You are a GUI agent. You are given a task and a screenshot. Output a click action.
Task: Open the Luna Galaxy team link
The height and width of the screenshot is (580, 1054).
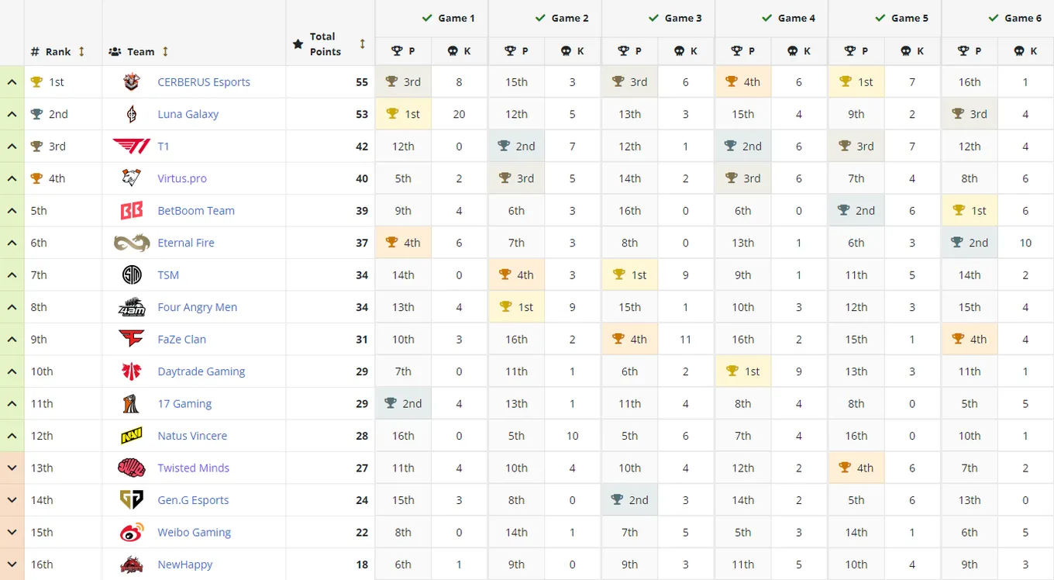point(188,114)
